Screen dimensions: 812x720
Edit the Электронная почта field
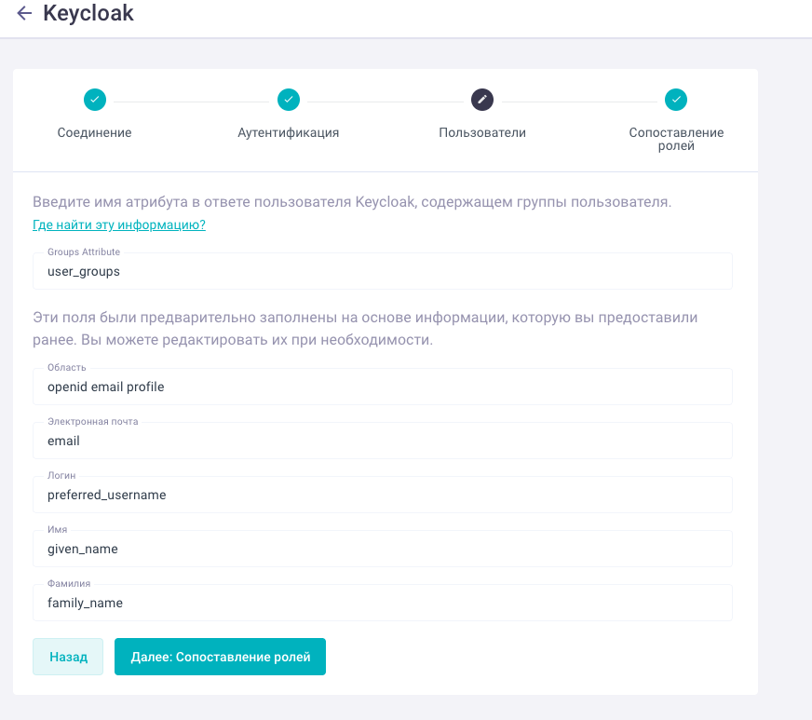coord(382,441)
